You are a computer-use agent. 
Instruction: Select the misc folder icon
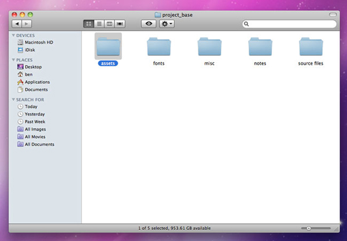tap(209, 46)
